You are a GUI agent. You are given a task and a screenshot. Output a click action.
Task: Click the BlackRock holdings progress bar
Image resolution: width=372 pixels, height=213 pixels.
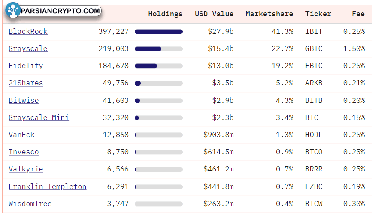pyautogui.click(x=159, y=32)
